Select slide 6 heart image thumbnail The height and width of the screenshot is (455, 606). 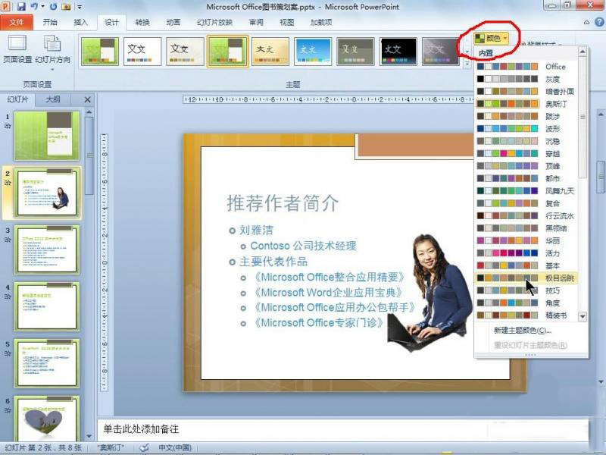47,418
